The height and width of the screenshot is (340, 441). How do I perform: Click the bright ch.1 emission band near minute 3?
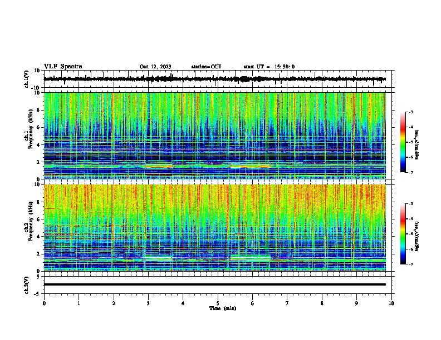pos(158,166)
